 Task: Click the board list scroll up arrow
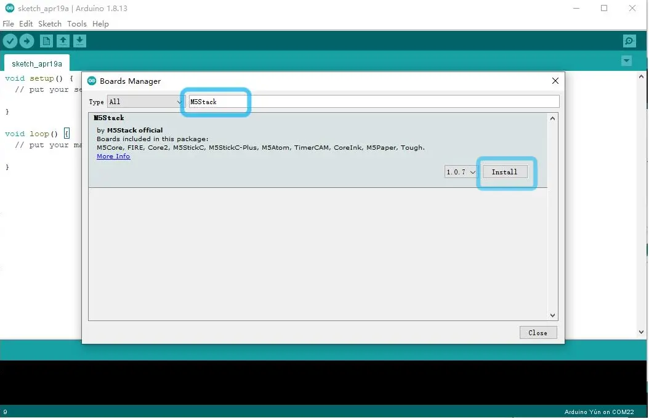point(552,118)
